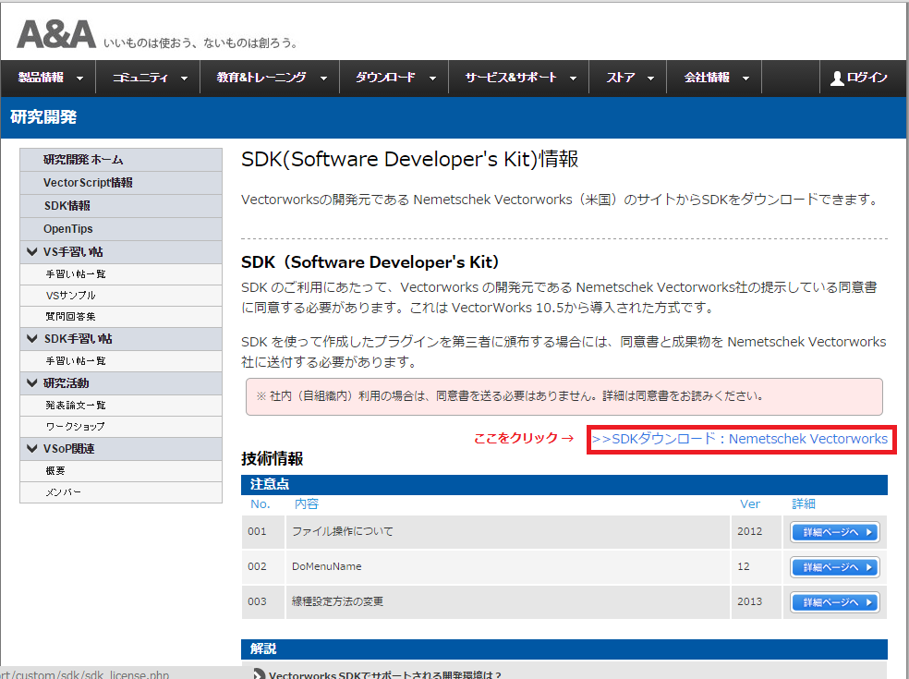Go to 研究開発 ホーム in sidebar
The image size is (909, 679).
(x=121, y=160)
